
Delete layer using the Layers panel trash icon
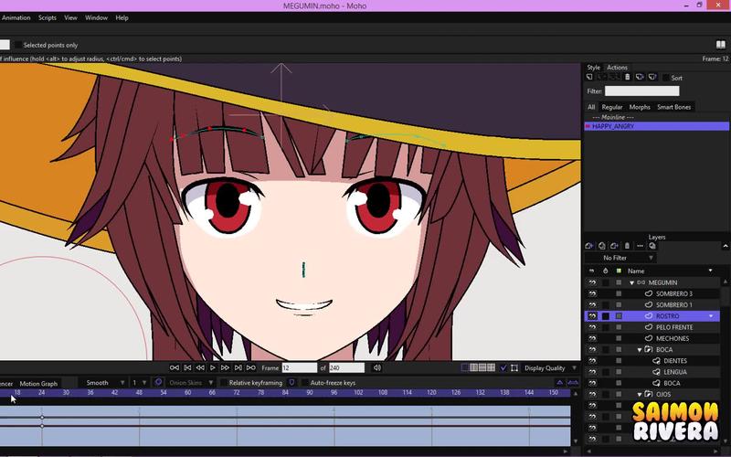(626, 246)
